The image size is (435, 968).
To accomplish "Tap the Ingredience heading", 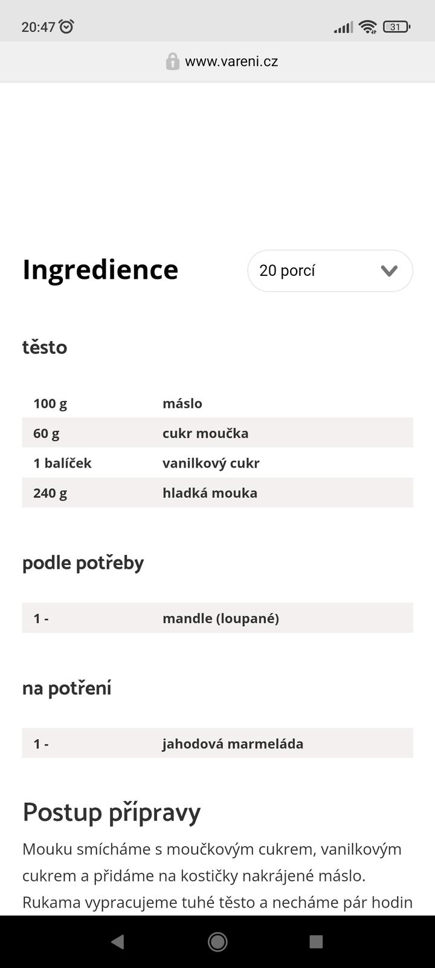I will pyautogui.click(x=100, y=270).
